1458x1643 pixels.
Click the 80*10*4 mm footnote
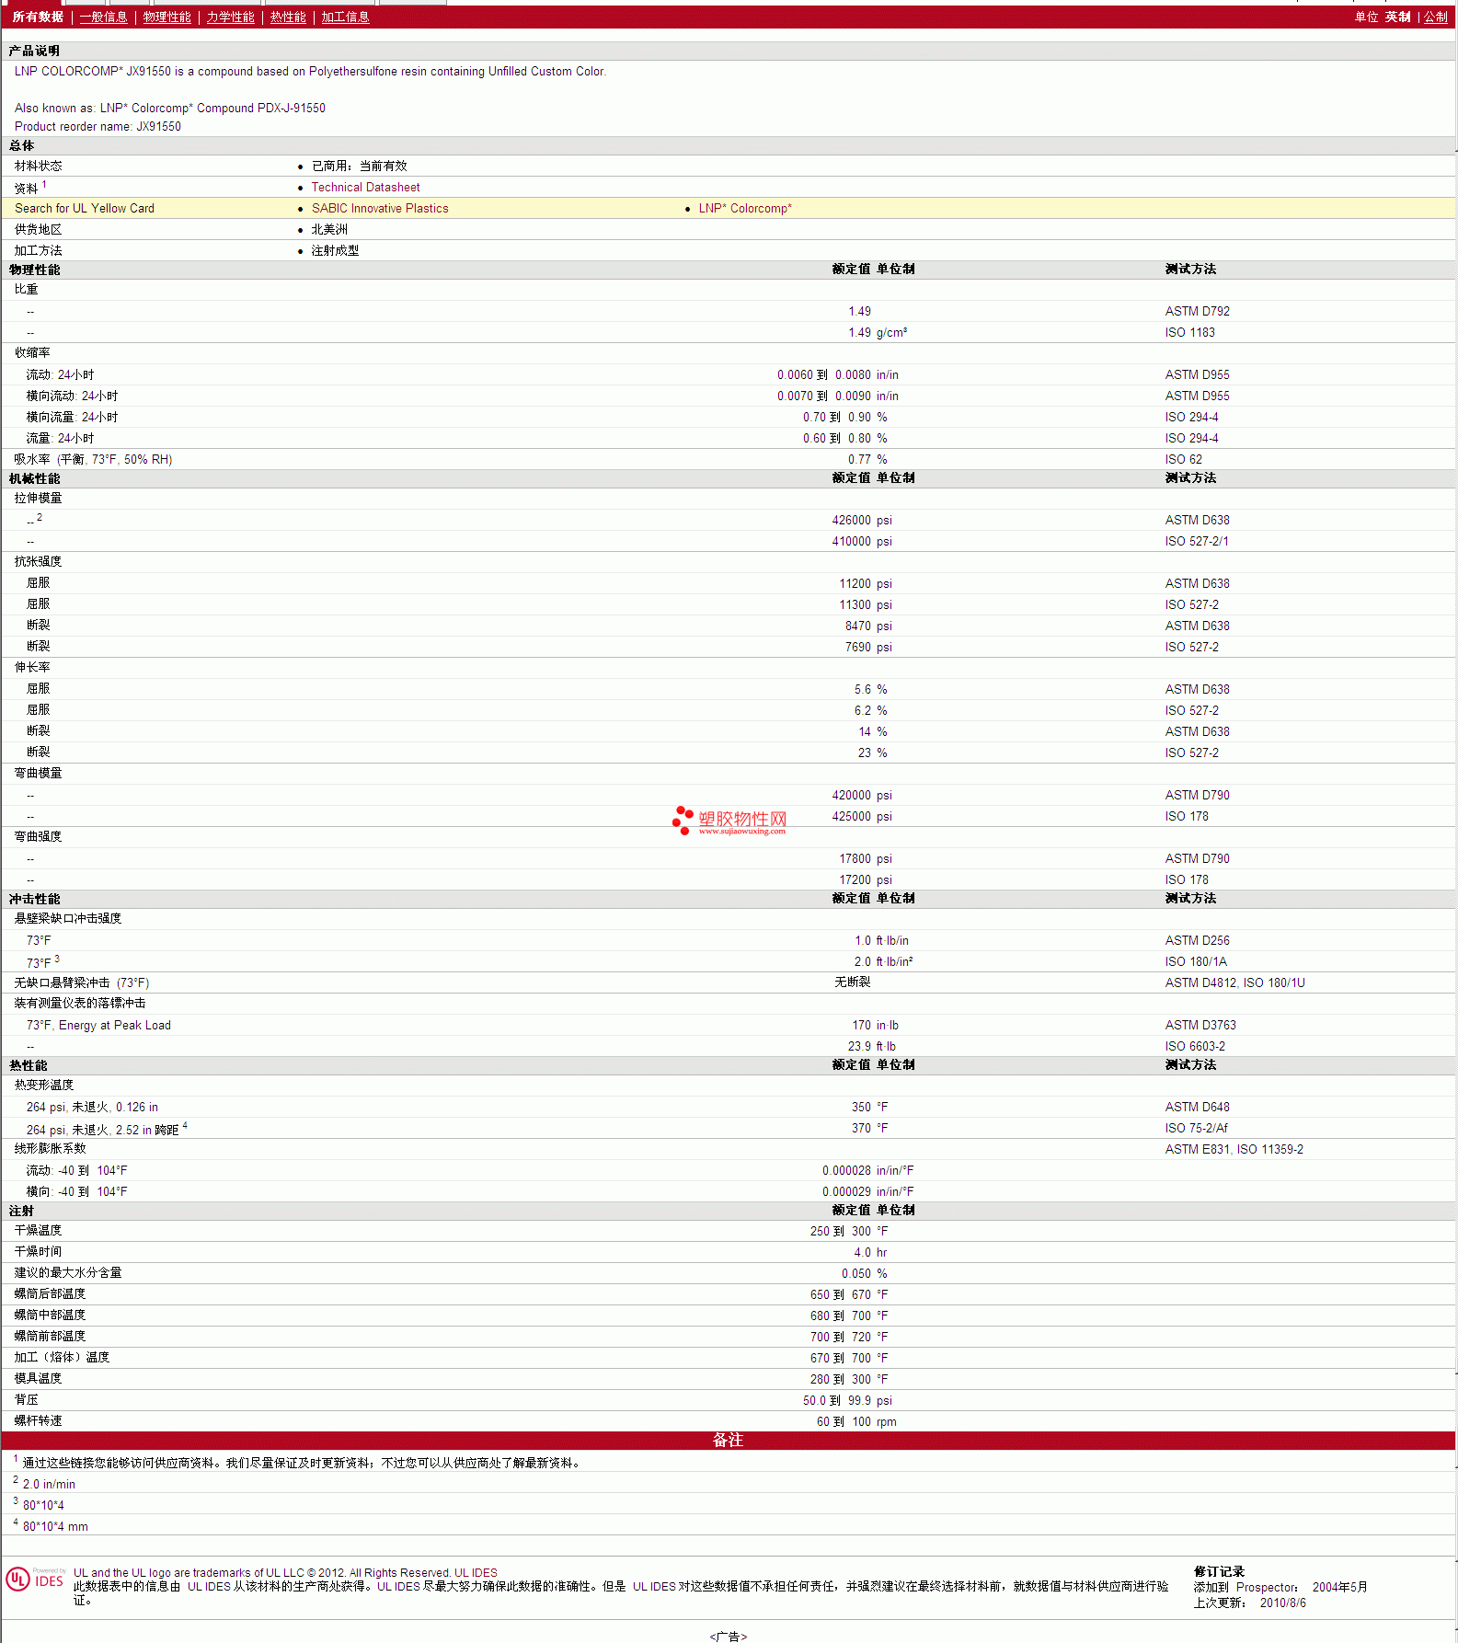tap(55, 1526)
